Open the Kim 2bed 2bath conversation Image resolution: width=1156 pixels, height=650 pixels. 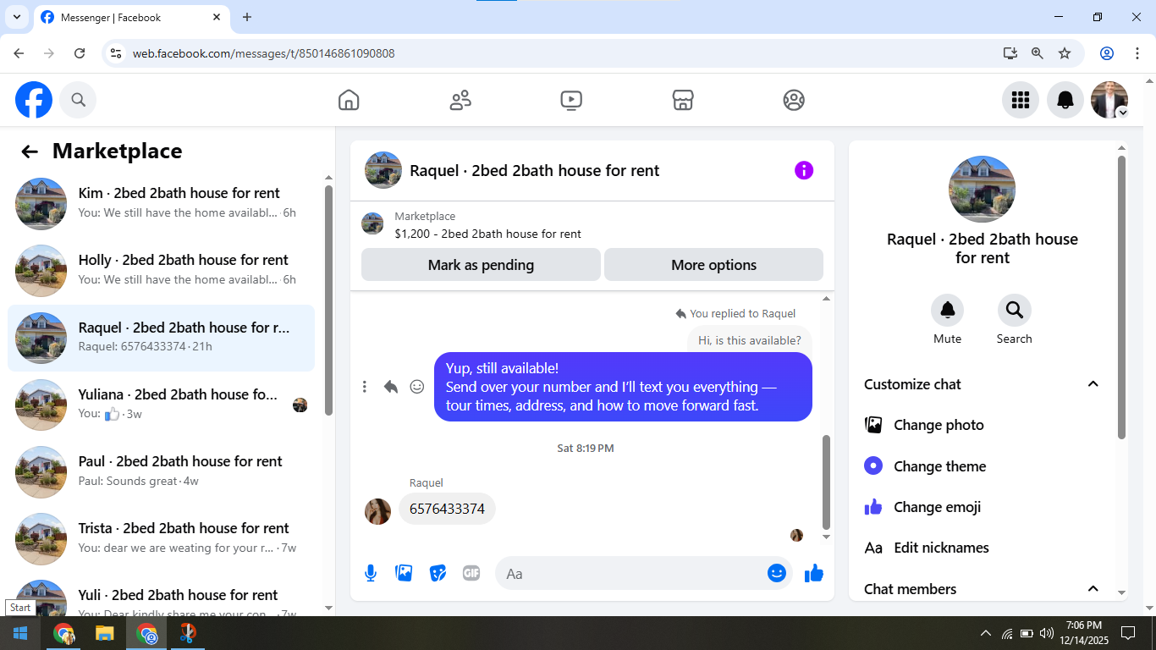tap(161, 204)
